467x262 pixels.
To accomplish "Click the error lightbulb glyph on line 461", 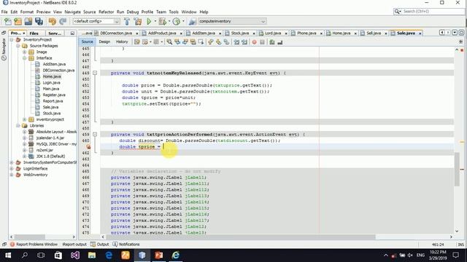I will [88, 147].
